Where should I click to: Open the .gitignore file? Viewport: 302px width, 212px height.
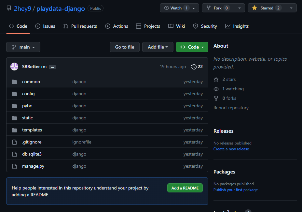tap(32, 142)
